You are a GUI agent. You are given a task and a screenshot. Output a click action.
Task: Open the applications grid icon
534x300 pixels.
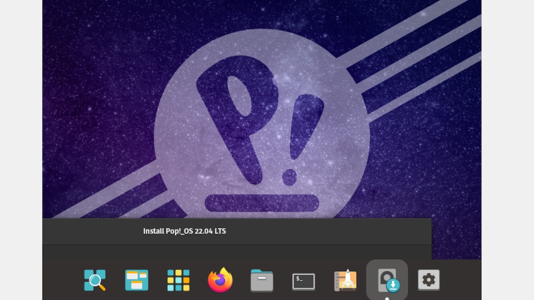178,280
